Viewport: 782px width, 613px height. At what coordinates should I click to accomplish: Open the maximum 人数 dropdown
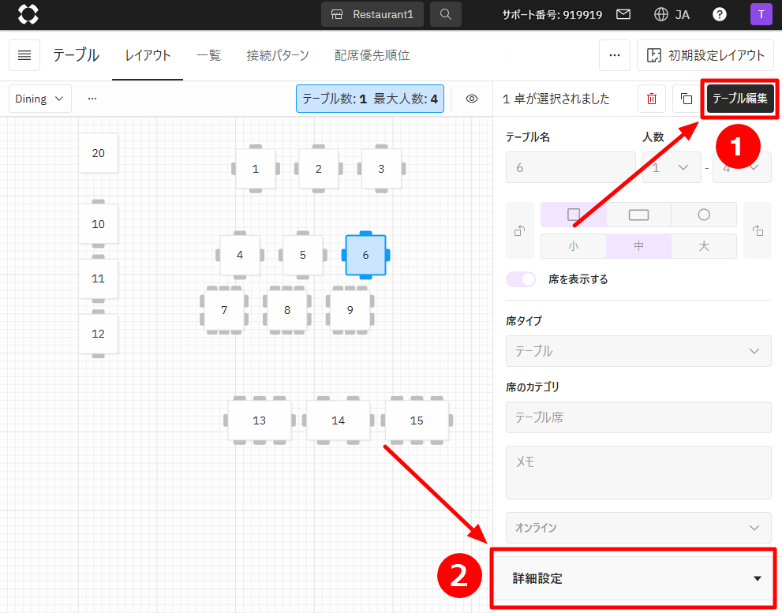pos(742,167)
